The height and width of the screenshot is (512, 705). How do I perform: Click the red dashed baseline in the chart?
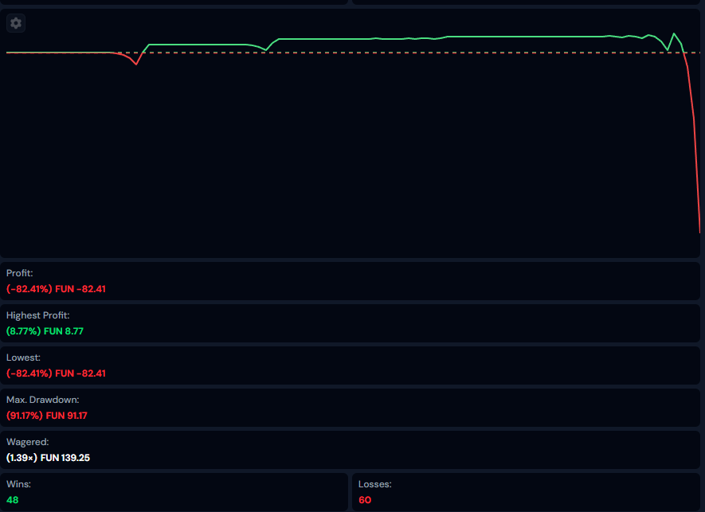coord(398,53)
